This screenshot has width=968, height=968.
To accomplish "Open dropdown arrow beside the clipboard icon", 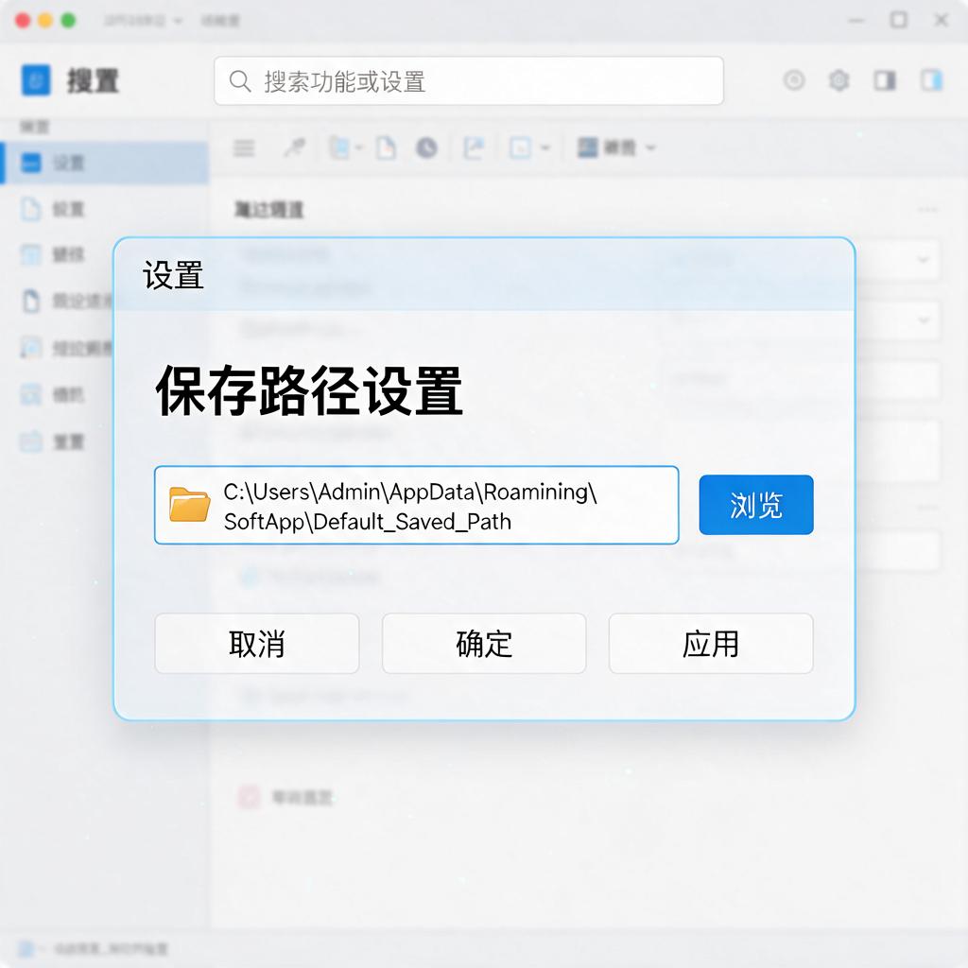I will coord(358,148).
